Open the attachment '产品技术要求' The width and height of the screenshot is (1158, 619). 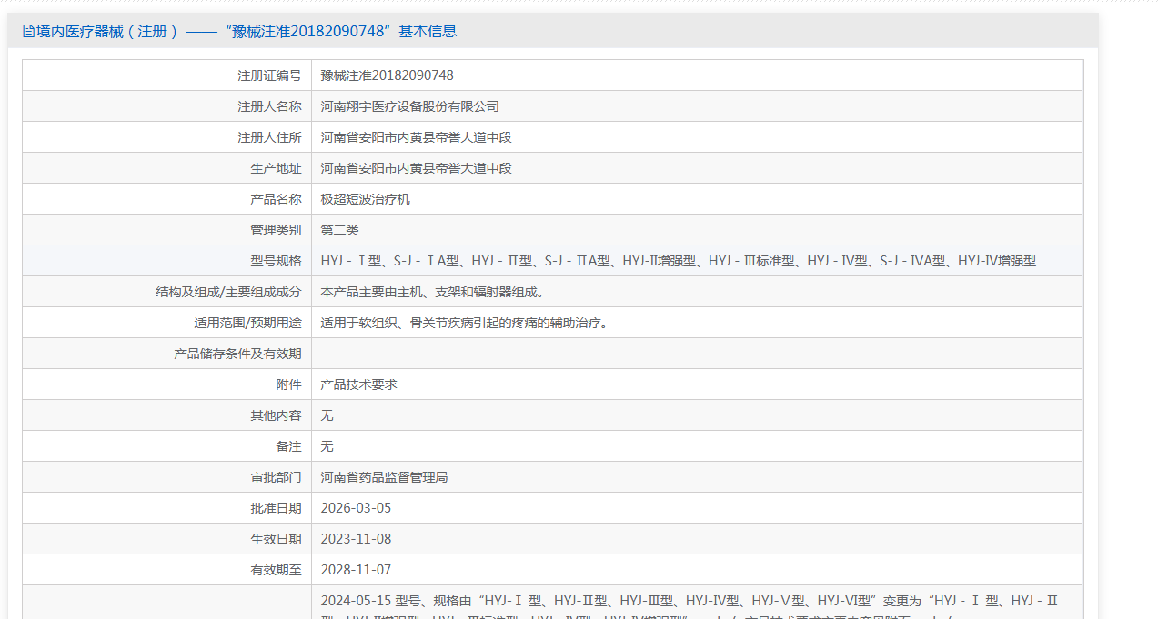click(x=359, y=384)
